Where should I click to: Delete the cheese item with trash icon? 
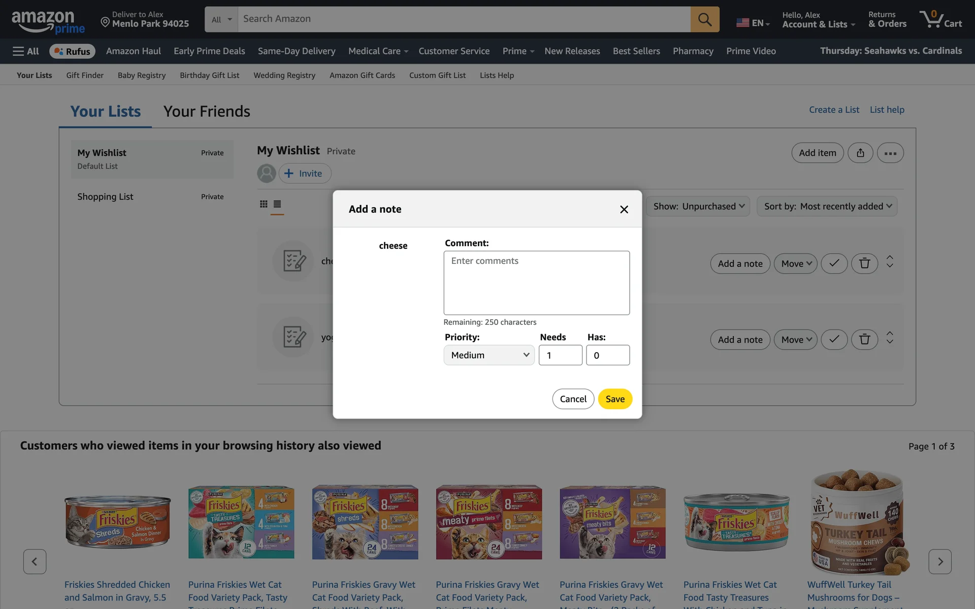[864, 263]
